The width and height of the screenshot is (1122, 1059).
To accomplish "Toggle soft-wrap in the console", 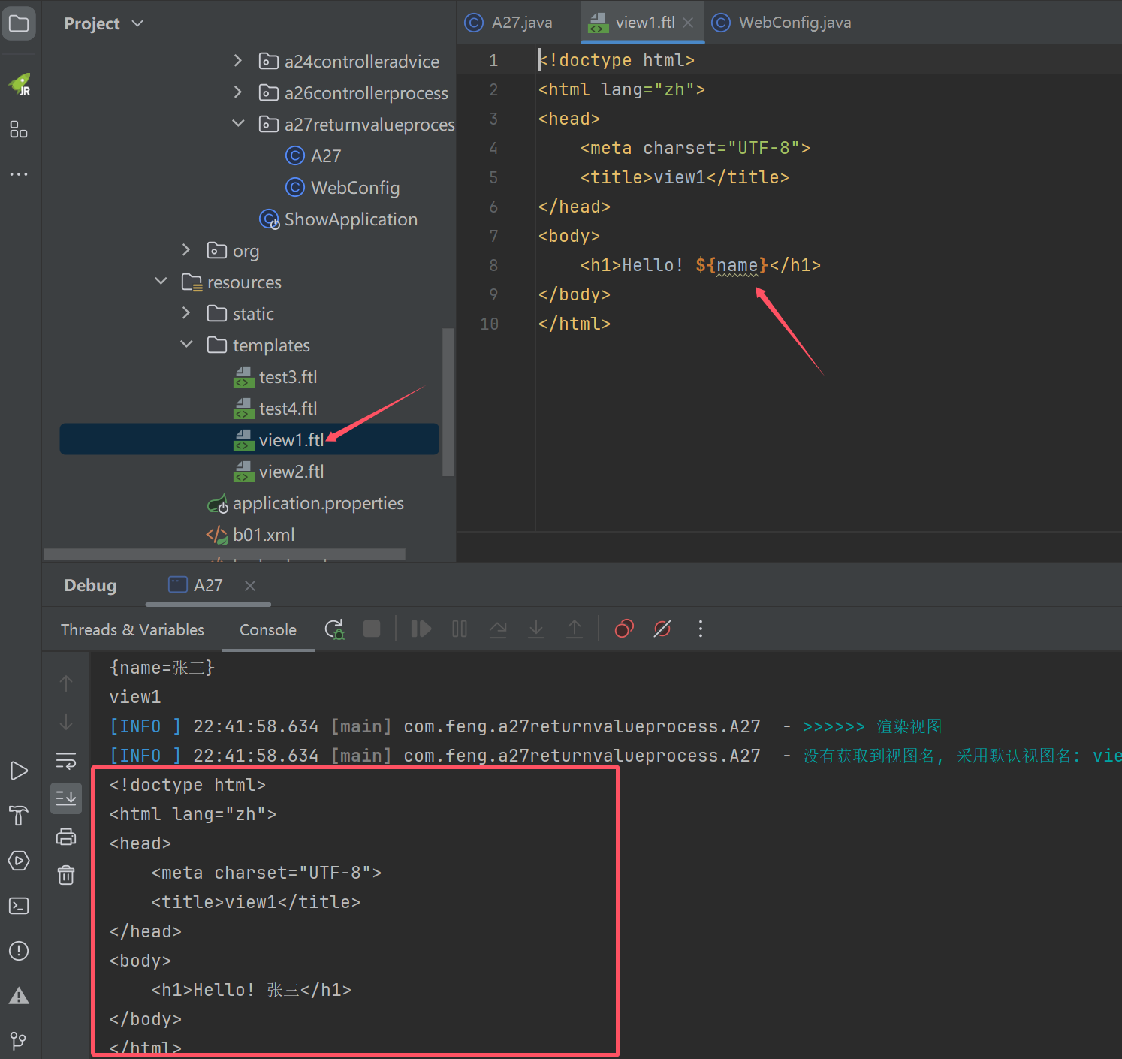I will tap(66, 761).
